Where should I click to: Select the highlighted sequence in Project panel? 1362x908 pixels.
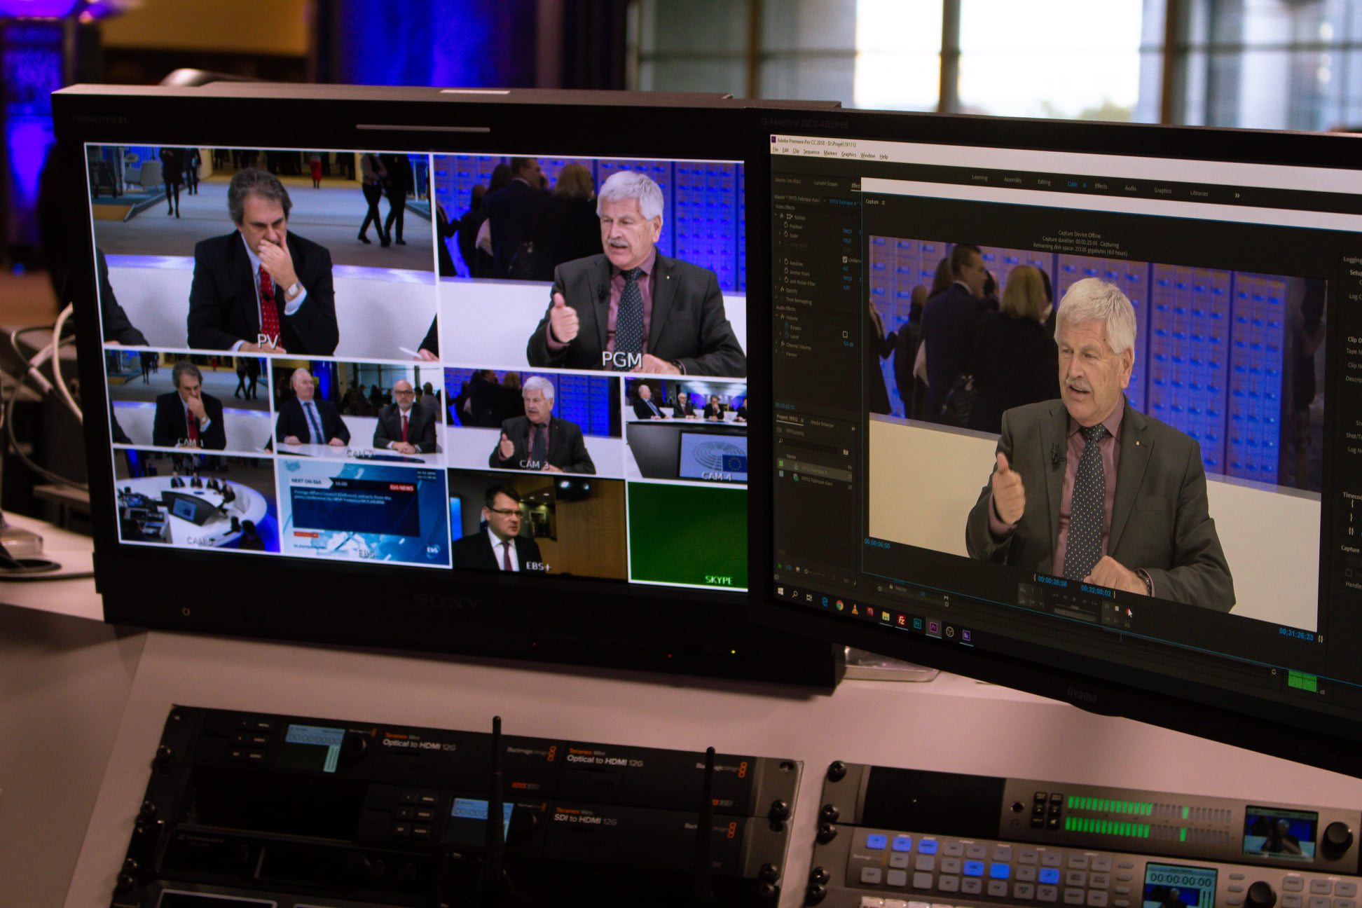[815, 471]
